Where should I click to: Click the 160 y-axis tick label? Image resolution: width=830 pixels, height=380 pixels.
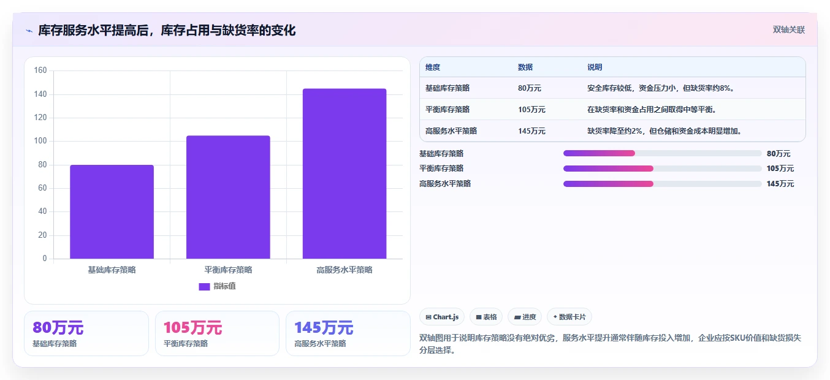pyautogui.click(x=40, y=70)
